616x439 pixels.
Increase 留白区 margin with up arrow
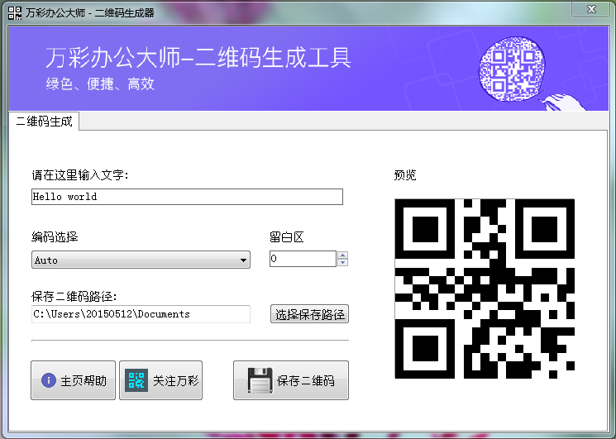(x=342, y=255)
